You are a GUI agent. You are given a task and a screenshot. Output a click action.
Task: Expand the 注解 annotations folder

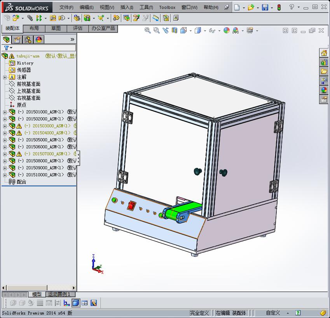(5, 77)
